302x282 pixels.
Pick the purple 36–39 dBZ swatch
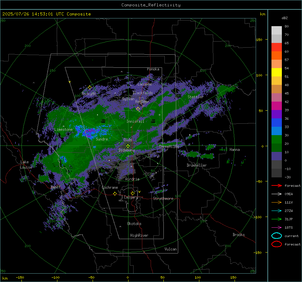[x=276, y=114]
